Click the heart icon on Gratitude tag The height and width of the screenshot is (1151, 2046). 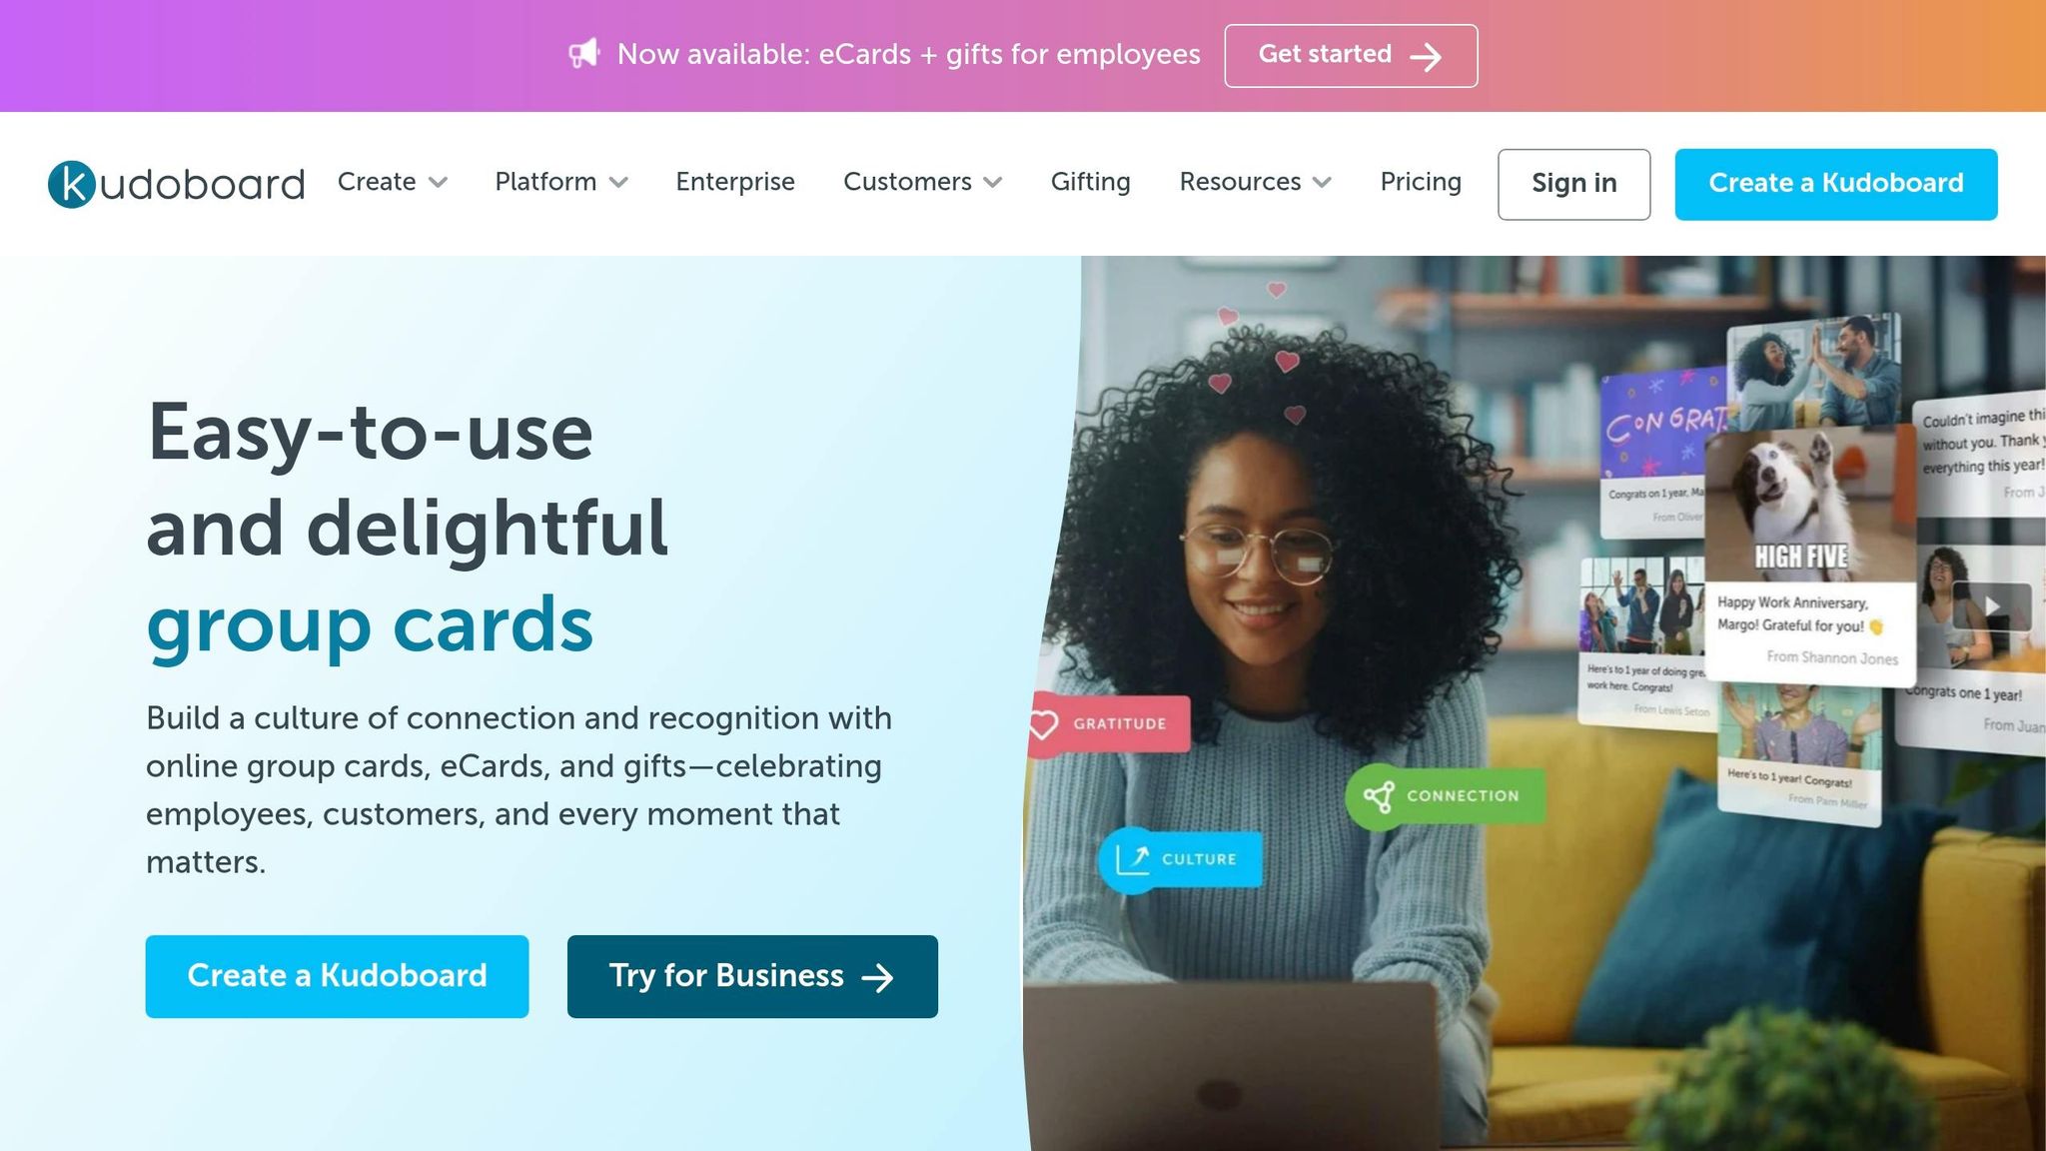1043,724
